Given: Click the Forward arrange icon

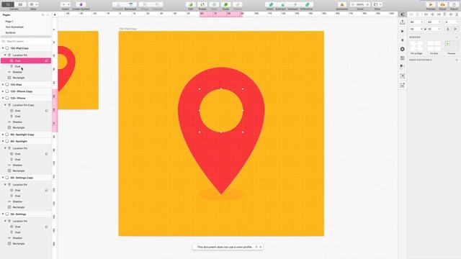Looking at the screenshot, I should [x=118, y=5].
